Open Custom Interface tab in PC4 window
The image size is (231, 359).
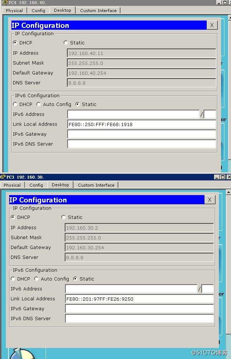98,11
